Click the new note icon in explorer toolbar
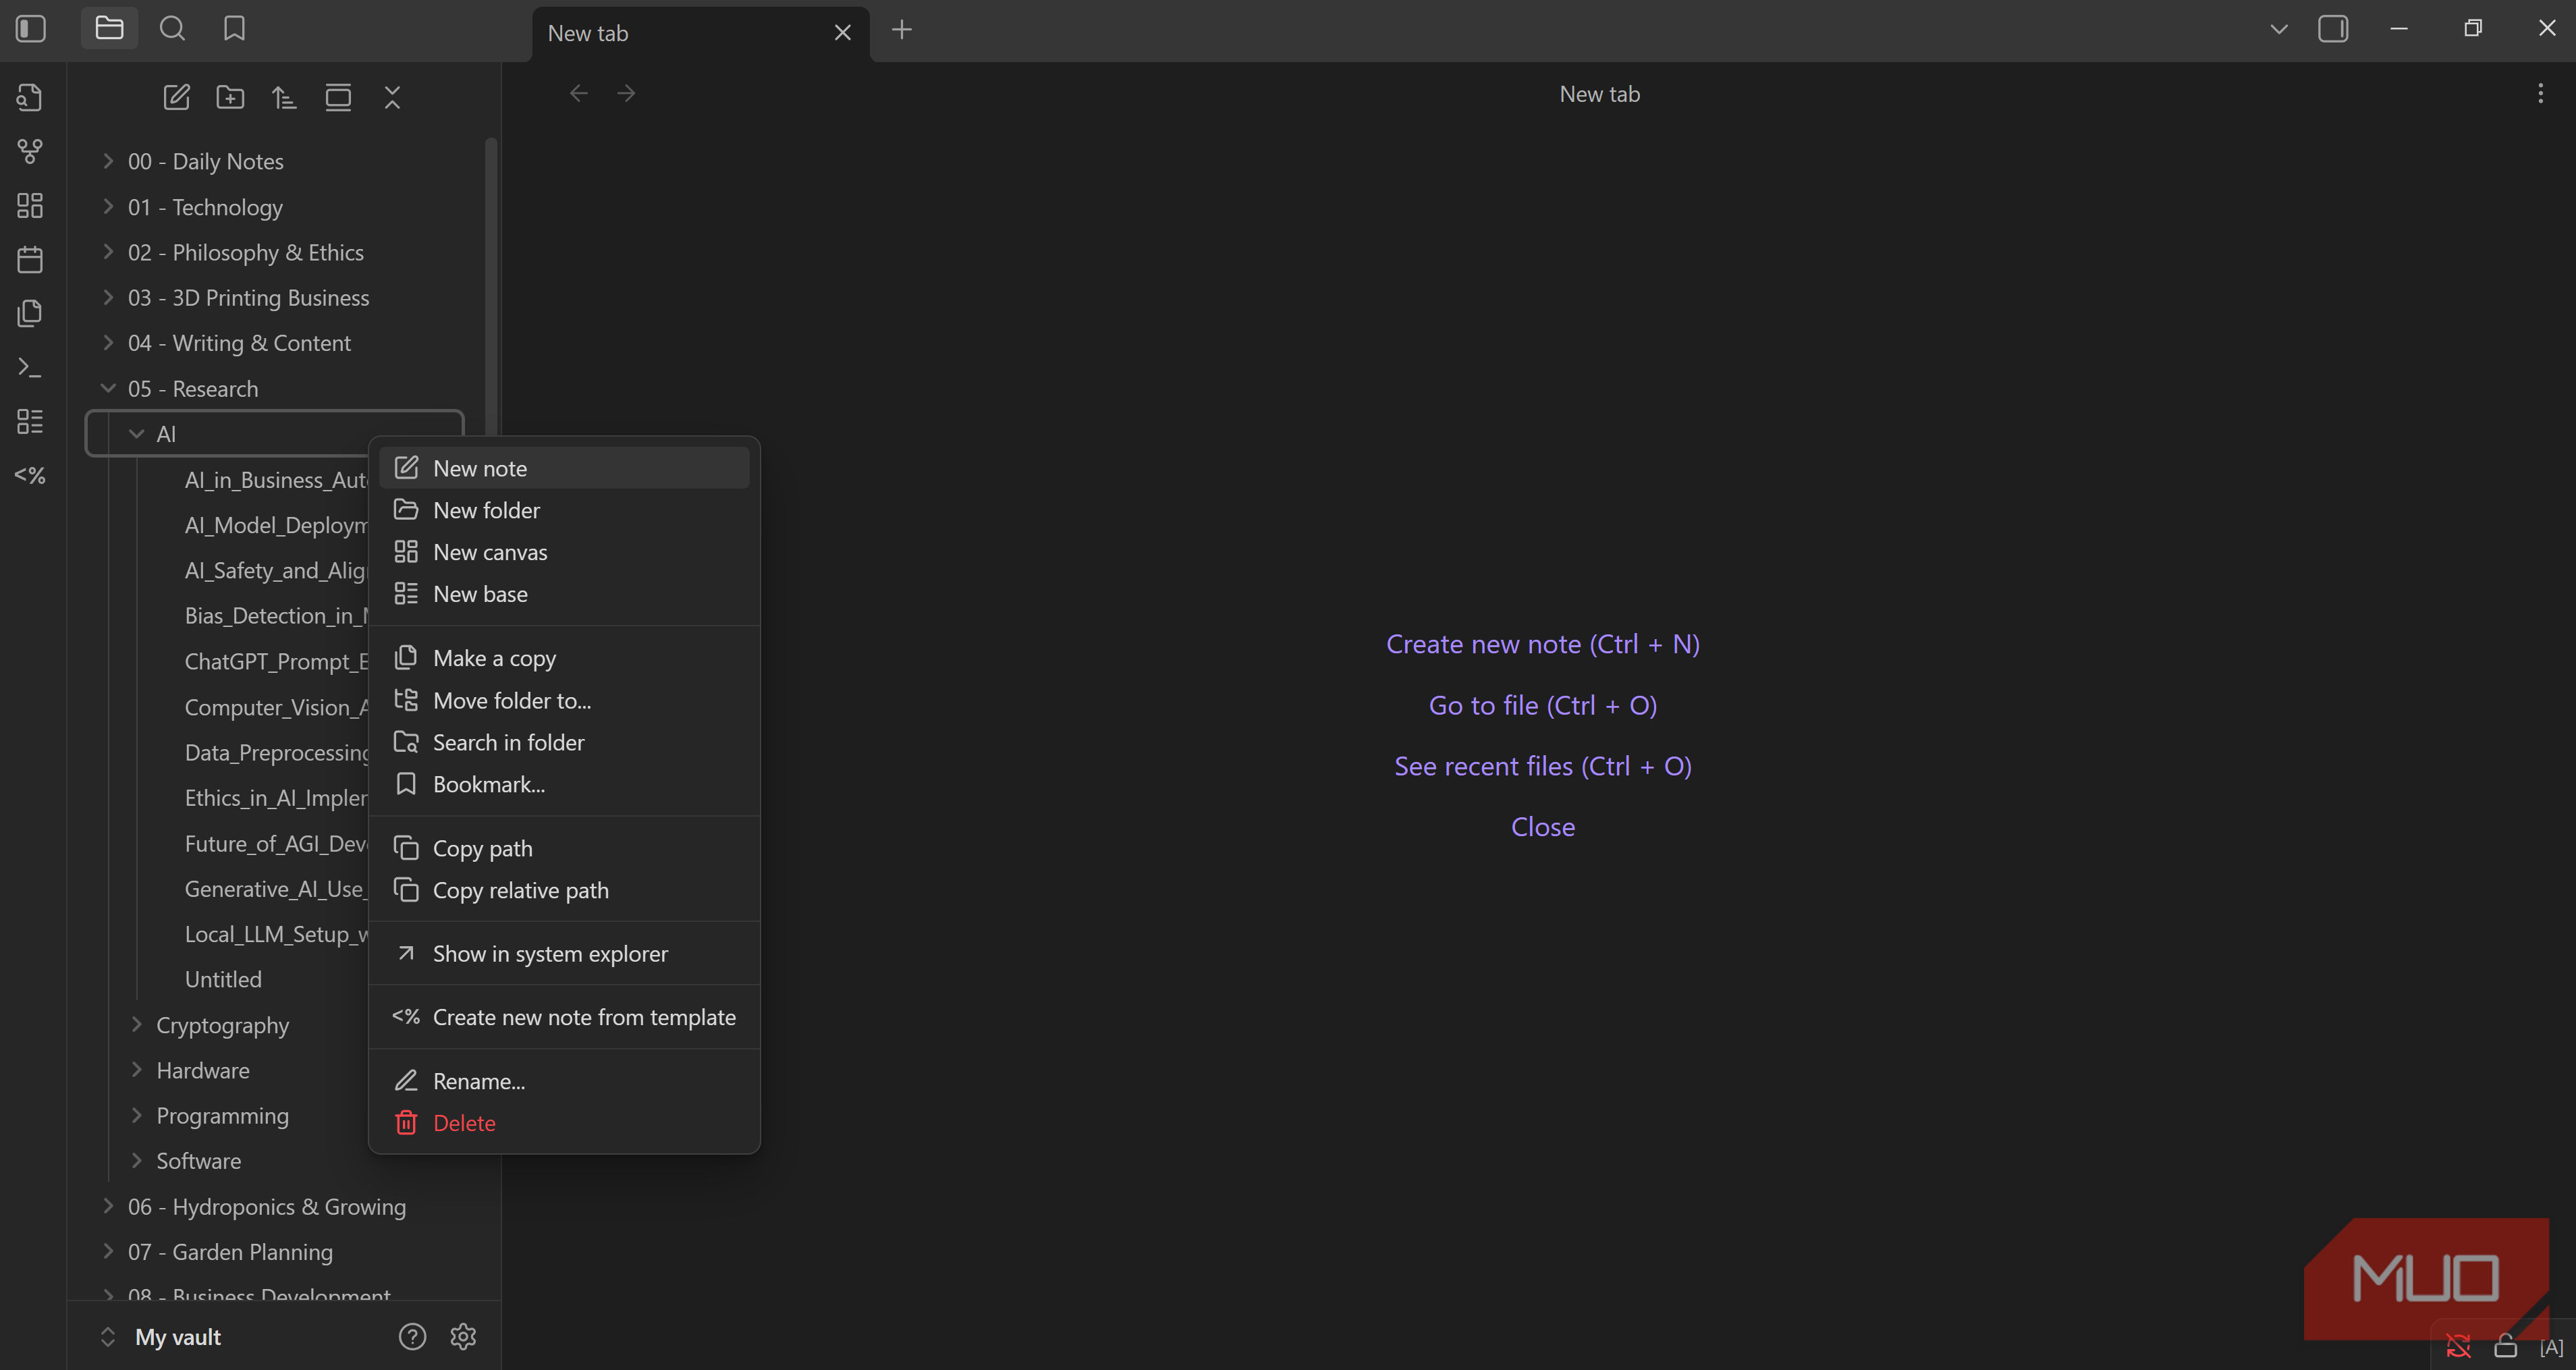The height and width of the screenshot is (1370, 2576). [176, 97]
